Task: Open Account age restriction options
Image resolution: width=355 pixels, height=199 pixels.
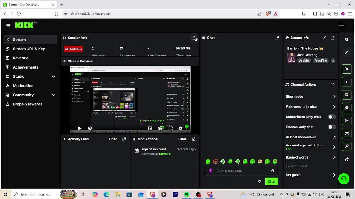Action: [311, 147]
